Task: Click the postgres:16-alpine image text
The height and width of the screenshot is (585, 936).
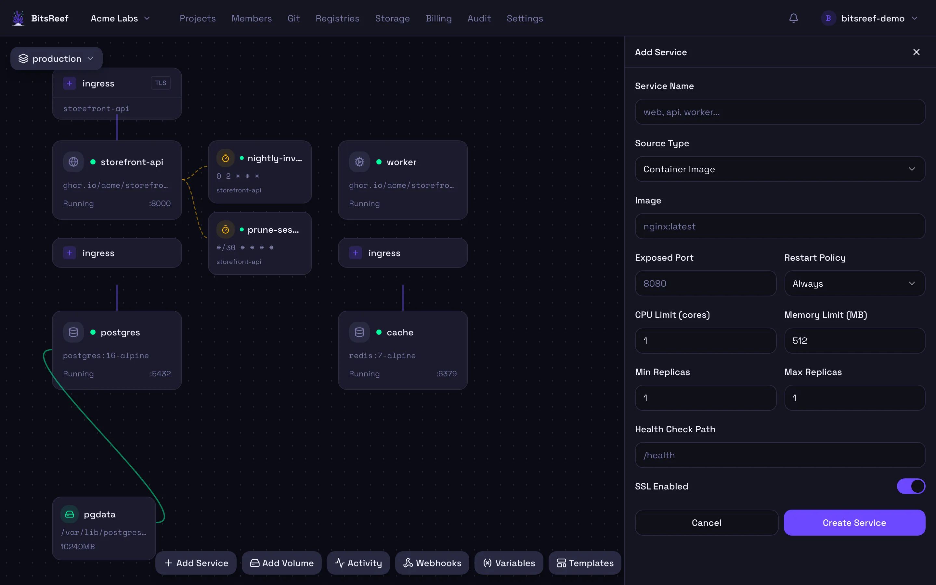Action: coord(106,356)
